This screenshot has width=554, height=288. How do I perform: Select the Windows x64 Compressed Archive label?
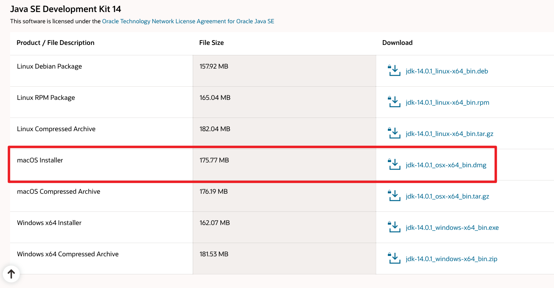click(68, 254)
